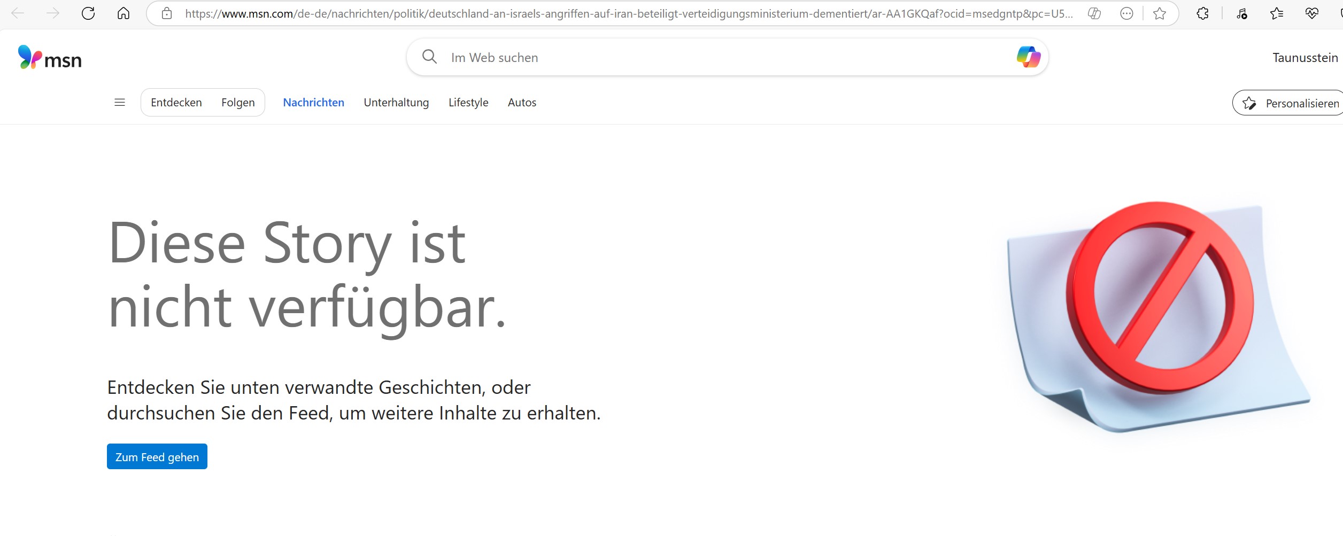Click the red prohibited sign illustration
Image resolution: width=1343 pixels, height=536 pixels.
(x=1159, y=298)
